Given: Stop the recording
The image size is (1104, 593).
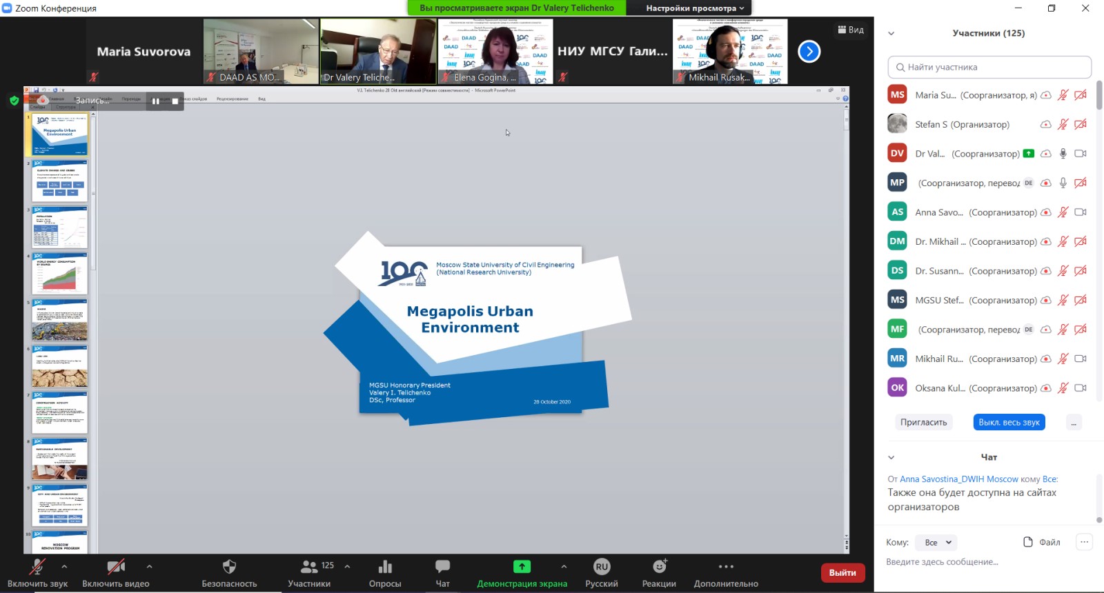Looking at the screenshot, I should pyautogui.click(x=175, y=101).
